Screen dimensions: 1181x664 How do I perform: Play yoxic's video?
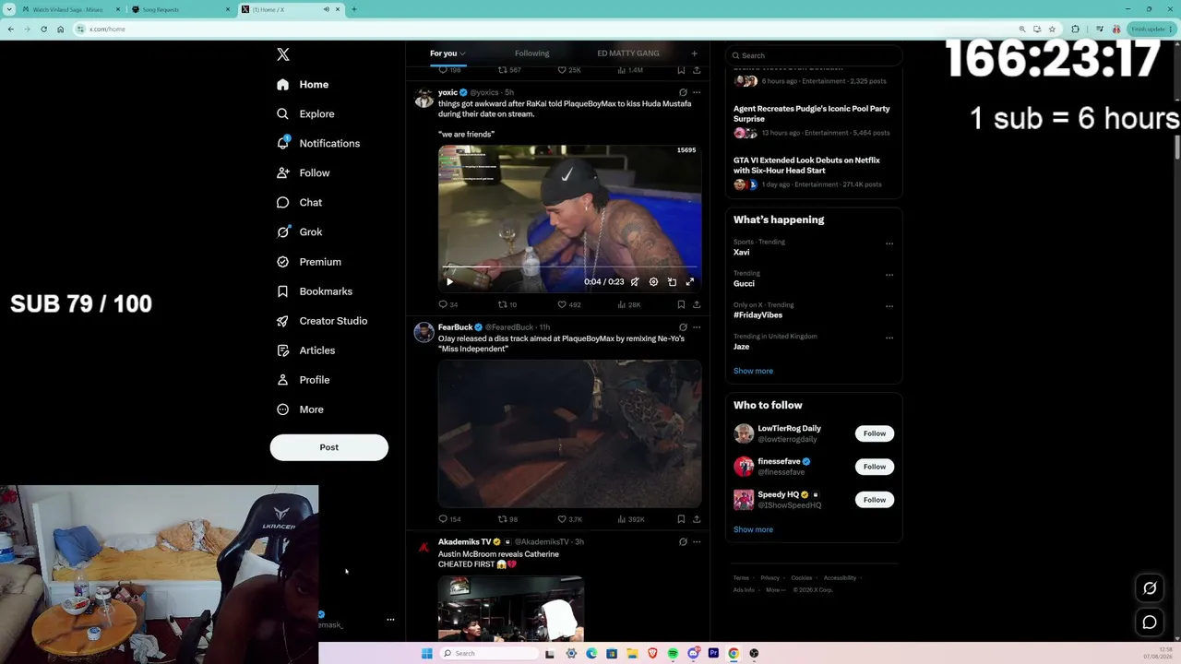pos(449,282)
